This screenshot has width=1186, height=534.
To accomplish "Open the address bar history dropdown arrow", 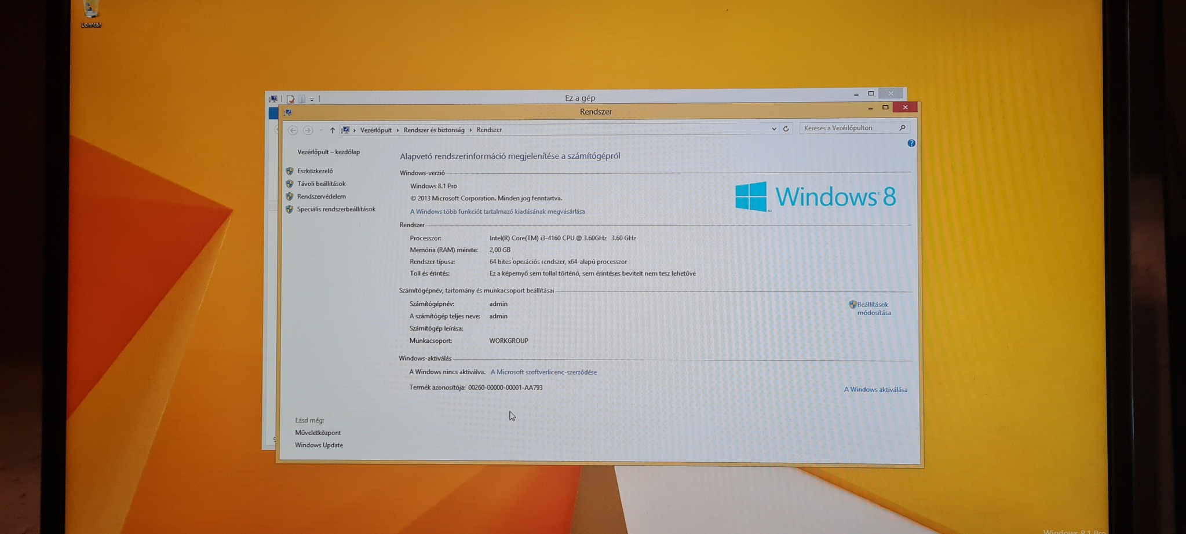I will 773,129.
